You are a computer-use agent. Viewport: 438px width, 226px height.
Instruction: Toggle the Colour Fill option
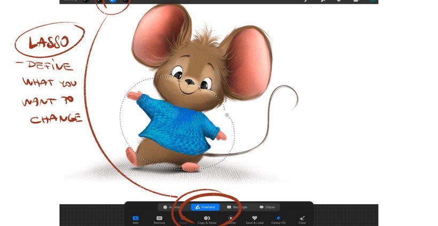coord(278,220)
